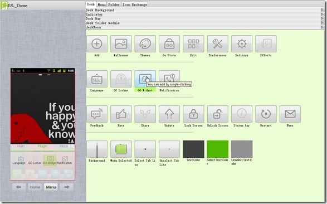Select Plugin tab in phone preview
Image resolution: width=327 pixels, height=204 pixels.
(x=42, y=147)
